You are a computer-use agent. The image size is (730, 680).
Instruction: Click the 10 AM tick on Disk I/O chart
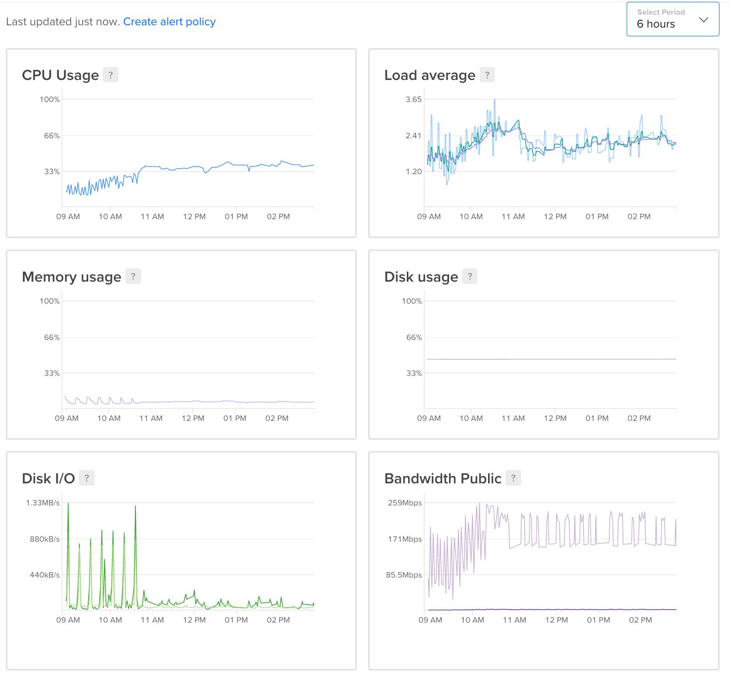click(110, 620)
